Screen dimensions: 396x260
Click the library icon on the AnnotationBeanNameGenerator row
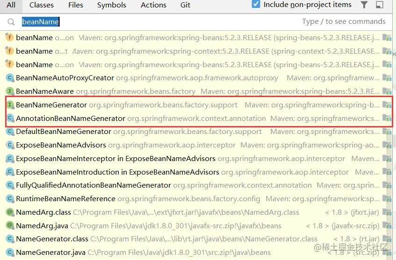click(387, 118)
